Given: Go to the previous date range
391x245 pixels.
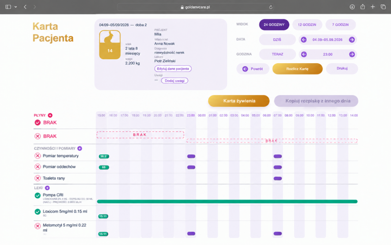Looking at the screenshot, I should pyautogui.click(x=303, y=40).
